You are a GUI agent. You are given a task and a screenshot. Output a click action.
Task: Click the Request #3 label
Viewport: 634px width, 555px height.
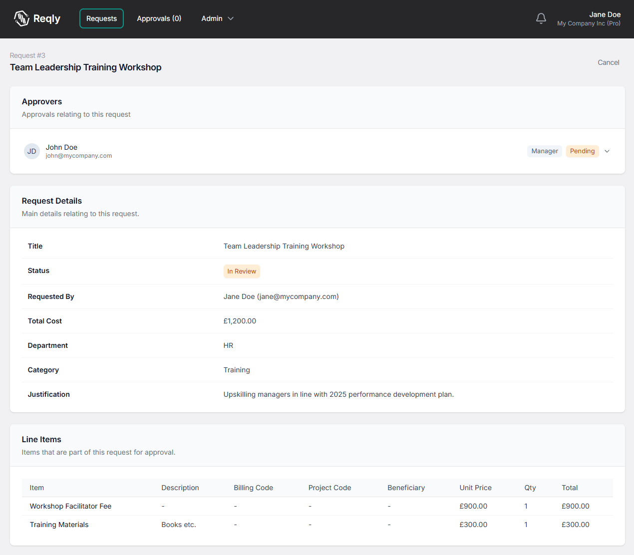pos(27,55)
